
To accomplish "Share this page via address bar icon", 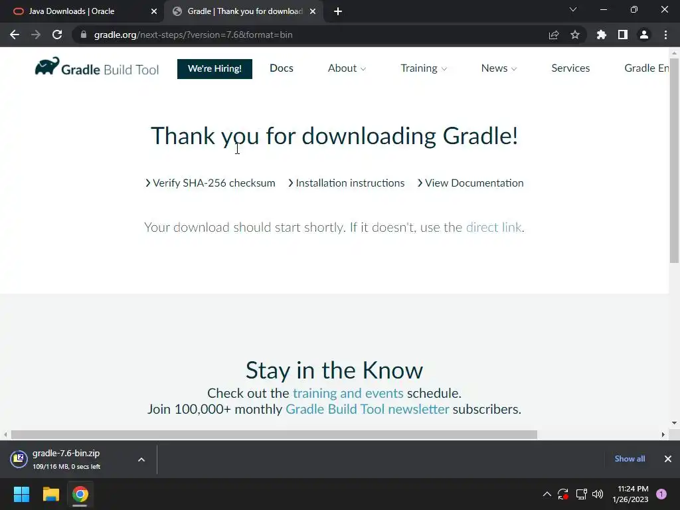I will (554, 35).
